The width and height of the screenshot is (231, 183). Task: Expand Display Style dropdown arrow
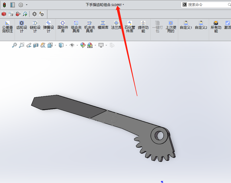pyautogui.click(x=66, y=45)
